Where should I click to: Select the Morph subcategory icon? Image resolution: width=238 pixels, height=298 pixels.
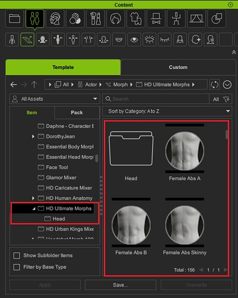[x=27, y=40]
